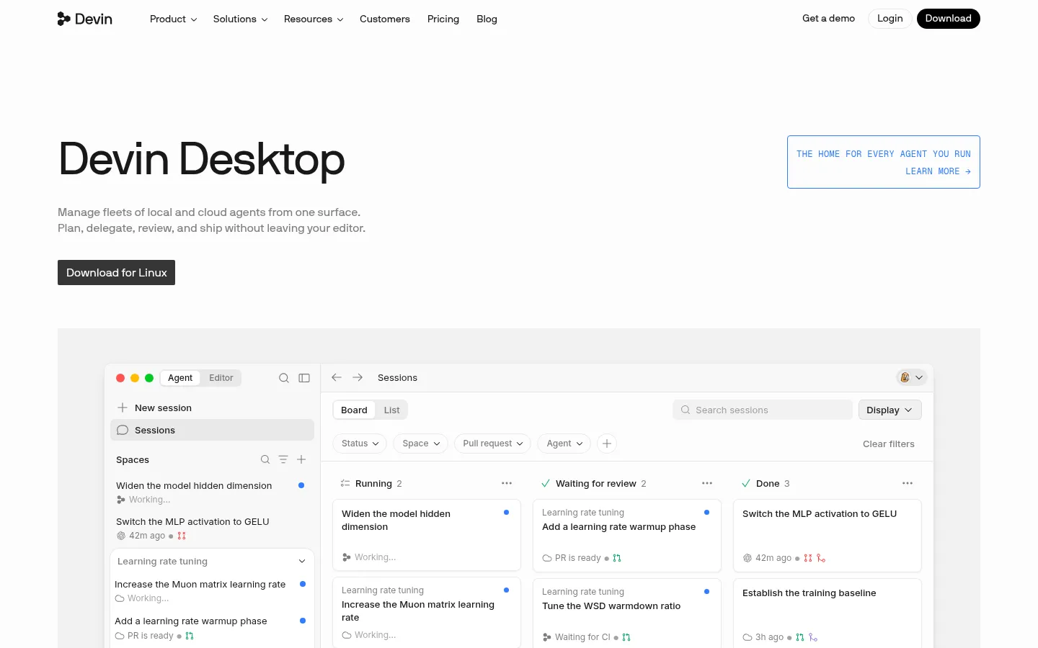
Task: Follow the Learn More link
Action: 938,171
